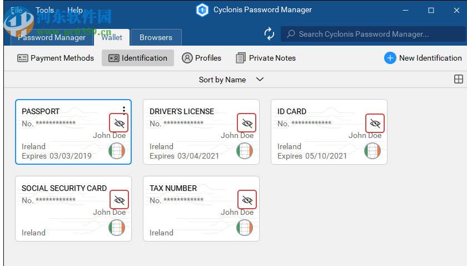The height and width of the screenshot is (266, 467).
Task: Open the Tools menu
Action: click(44, 10)
